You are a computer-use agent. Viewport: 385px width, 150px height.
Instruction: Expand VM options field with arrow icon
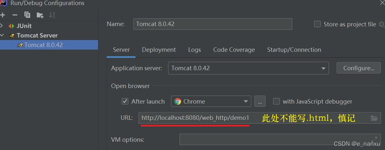(x=375, y=139)
